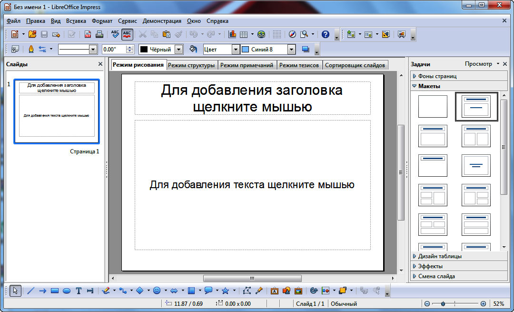Toggle the display grid icon
The height and width of the screenshot is (312, 514).
click(x=277, y=34)
